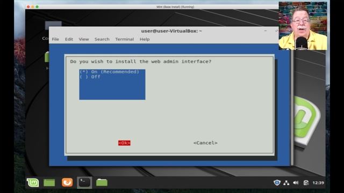Open the network connections tray icon
The image size is (344, 193).
(286, 183)
